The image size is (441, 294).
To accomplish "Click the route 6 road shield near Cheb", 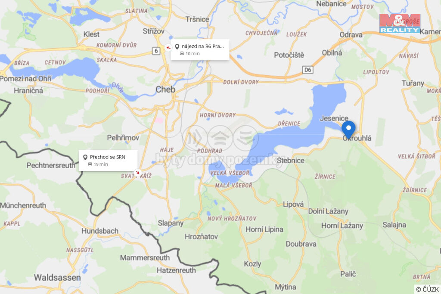I will (156, 51).
